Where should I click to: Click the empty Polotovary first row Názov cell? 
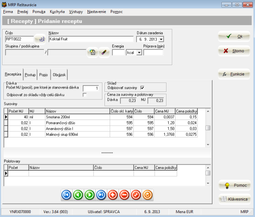(61, 173)
